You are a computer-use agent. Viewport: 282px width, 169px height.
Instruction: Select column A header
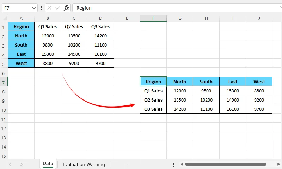tap(21, 18)
